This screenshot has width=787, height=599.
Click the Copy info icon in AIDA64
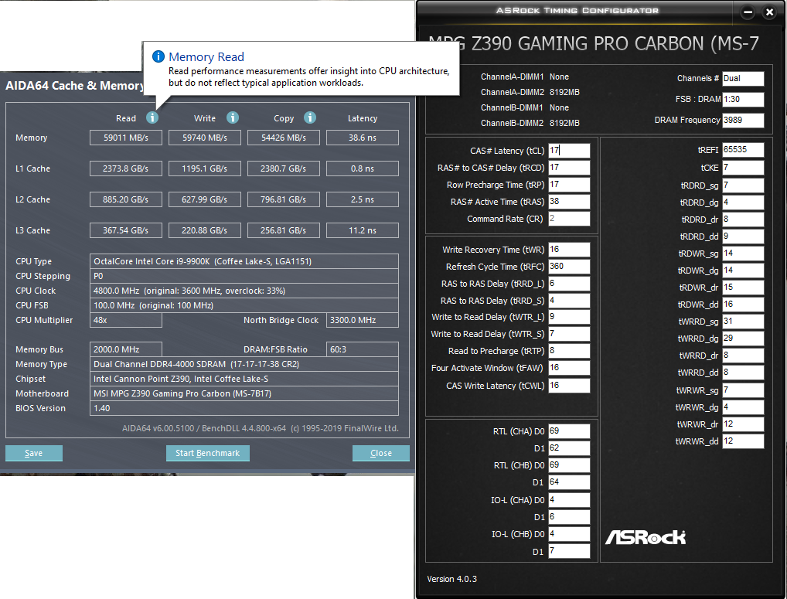click(x=310, y=117)
